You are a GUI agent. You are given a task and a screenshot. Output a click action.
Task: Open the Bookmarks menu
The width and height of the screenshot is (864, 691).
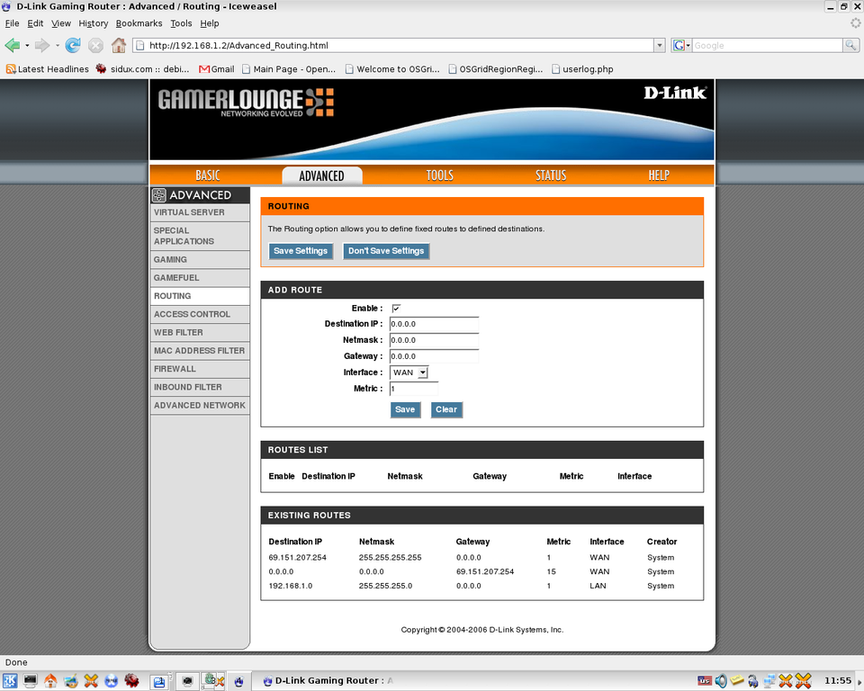[x=139, y=23]
